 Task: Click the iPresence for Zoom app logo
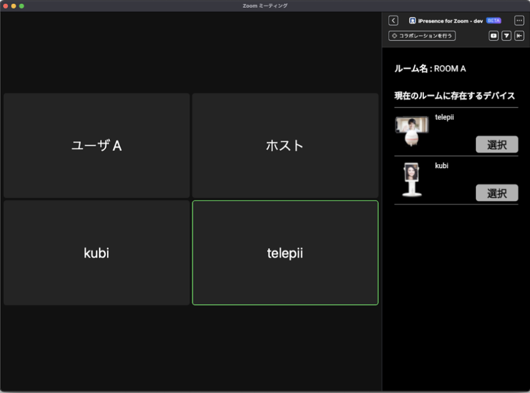[413, 21]
